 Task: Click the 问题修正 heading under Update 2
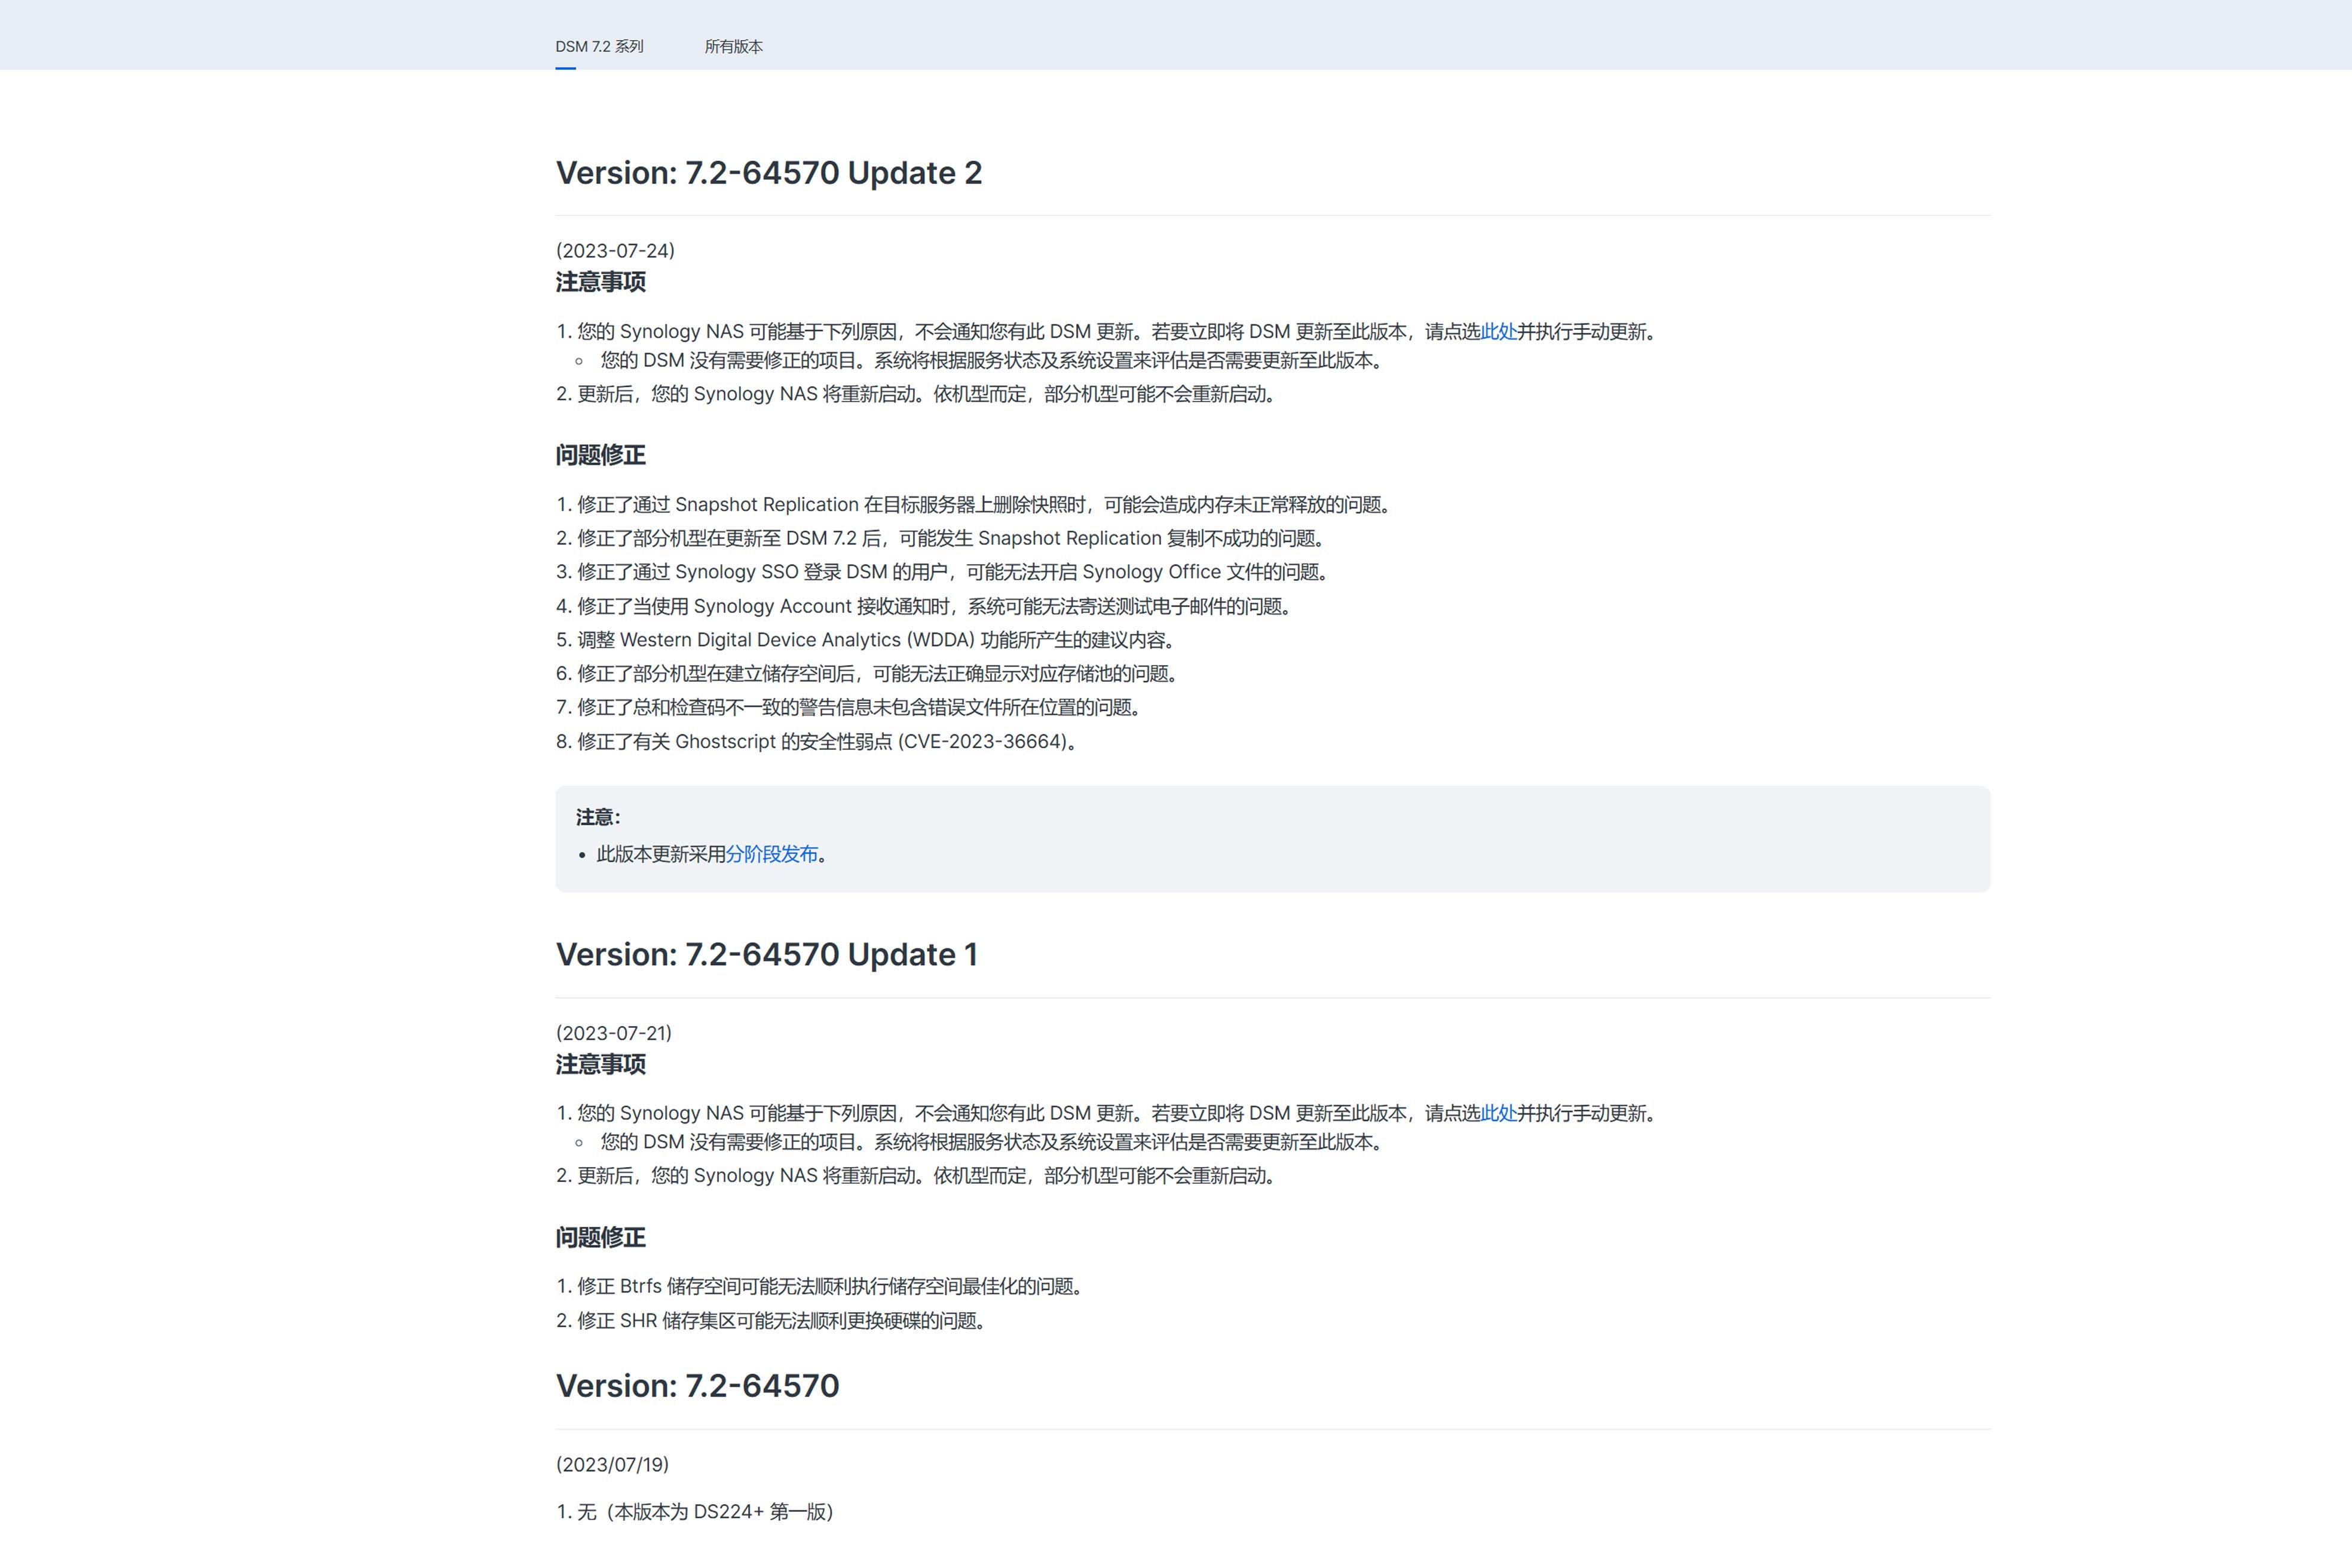[x=600, y=455]
